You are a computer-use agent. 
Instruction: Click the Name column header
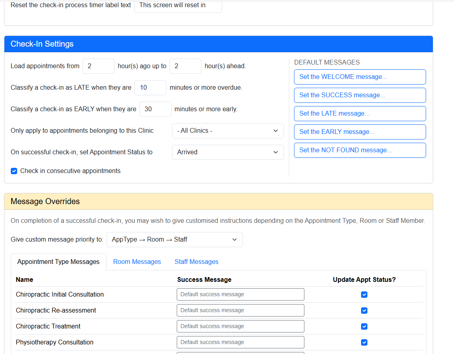(x=24, y=280)
